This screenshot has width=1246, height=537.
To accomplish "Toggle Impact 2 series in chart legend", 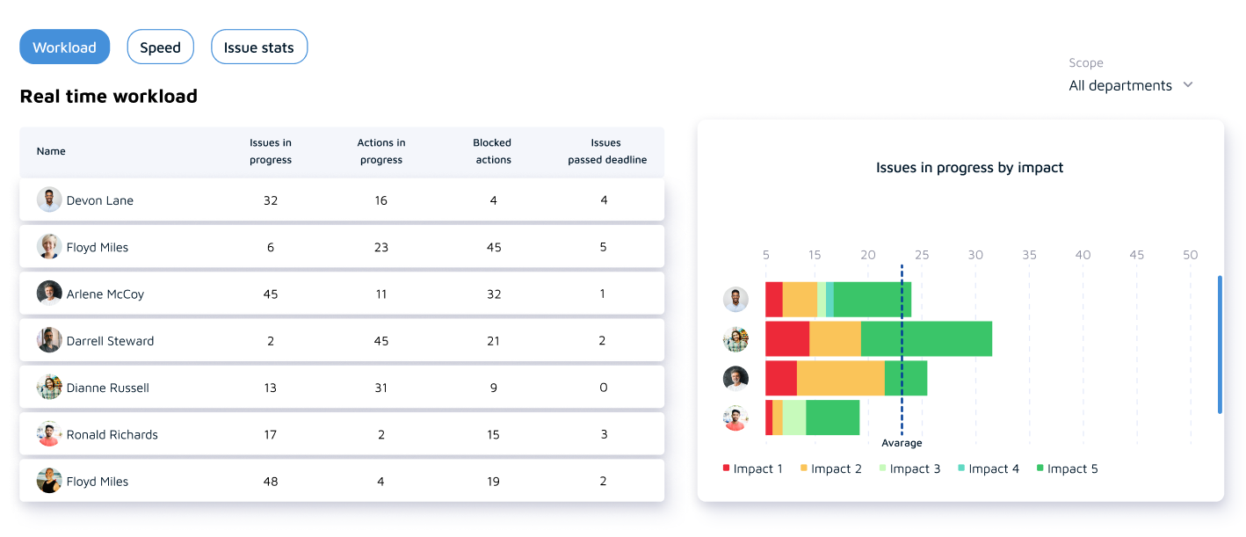I will (831, 468).
